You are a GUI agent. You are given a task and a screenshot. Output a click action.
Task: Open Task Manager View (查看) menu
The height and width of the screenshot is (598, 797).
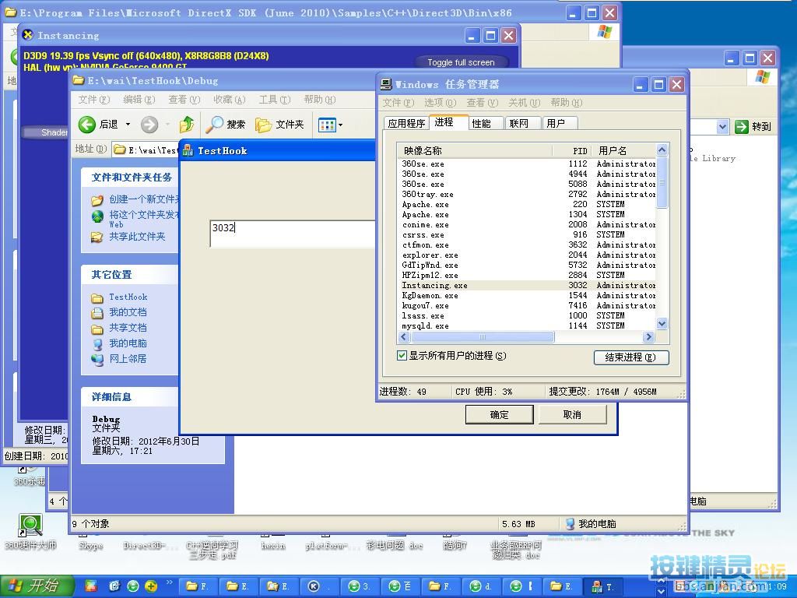[483, 103]
